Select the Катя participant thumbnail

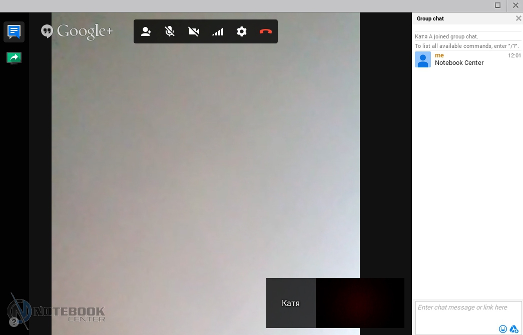coord(291,303)
